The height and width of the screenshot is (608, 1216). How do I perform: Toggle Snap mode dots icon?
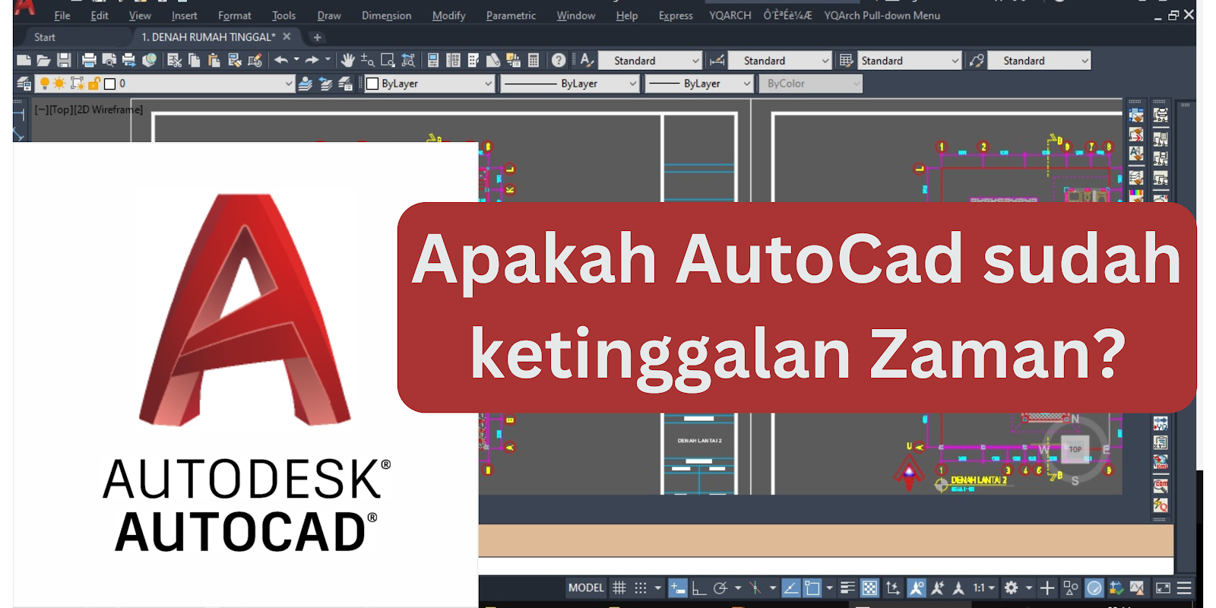pos(641,587)
